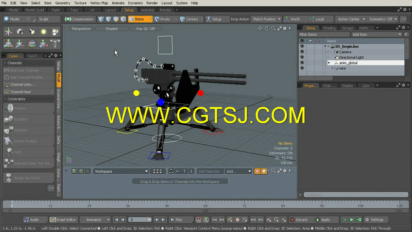Click the Shaded display style button
The image size is (412, 232).
coord(111,29)
